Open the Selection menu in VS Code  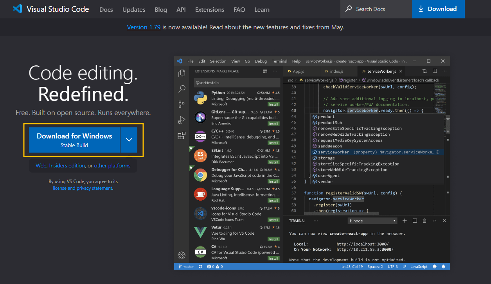tap(218, 61)
